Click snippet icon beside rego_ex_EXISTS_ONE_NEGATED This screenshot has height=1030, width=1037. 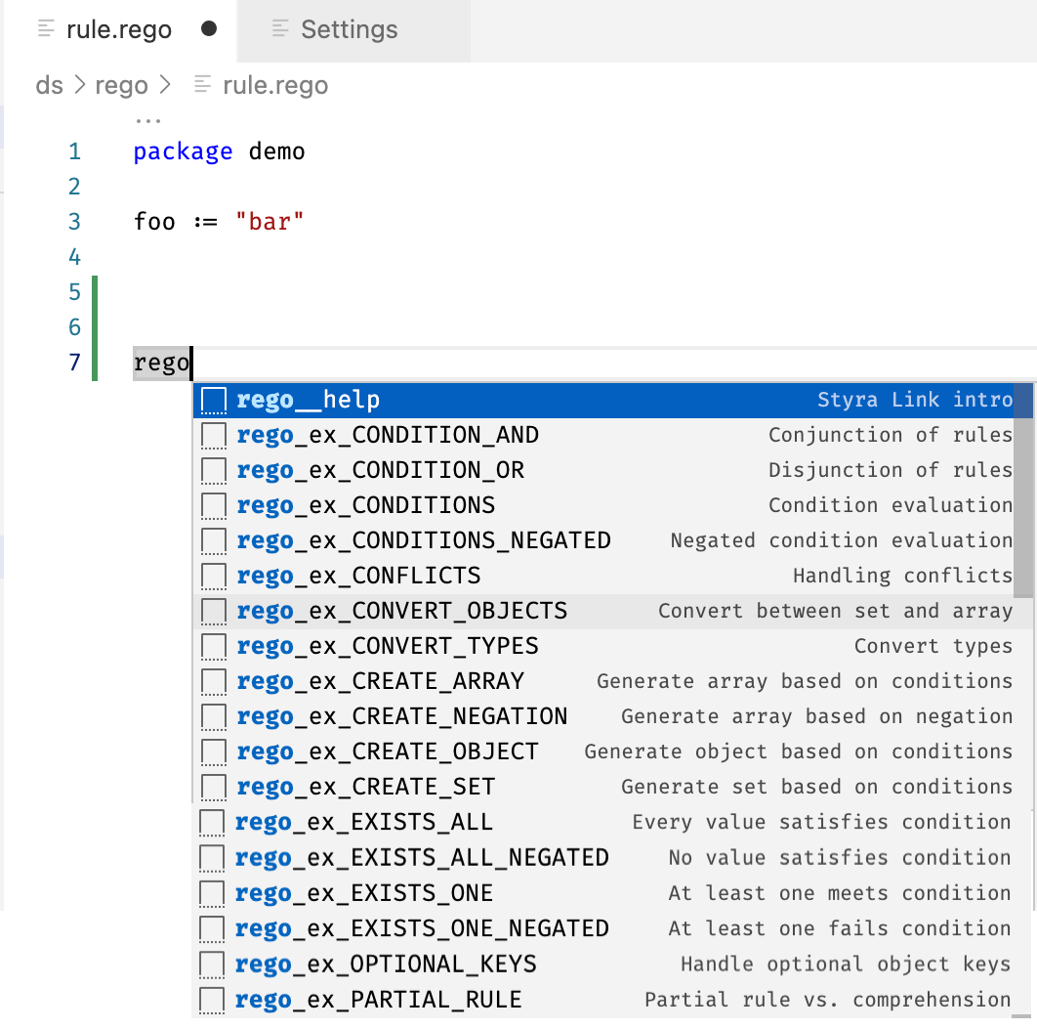[212, 928]
